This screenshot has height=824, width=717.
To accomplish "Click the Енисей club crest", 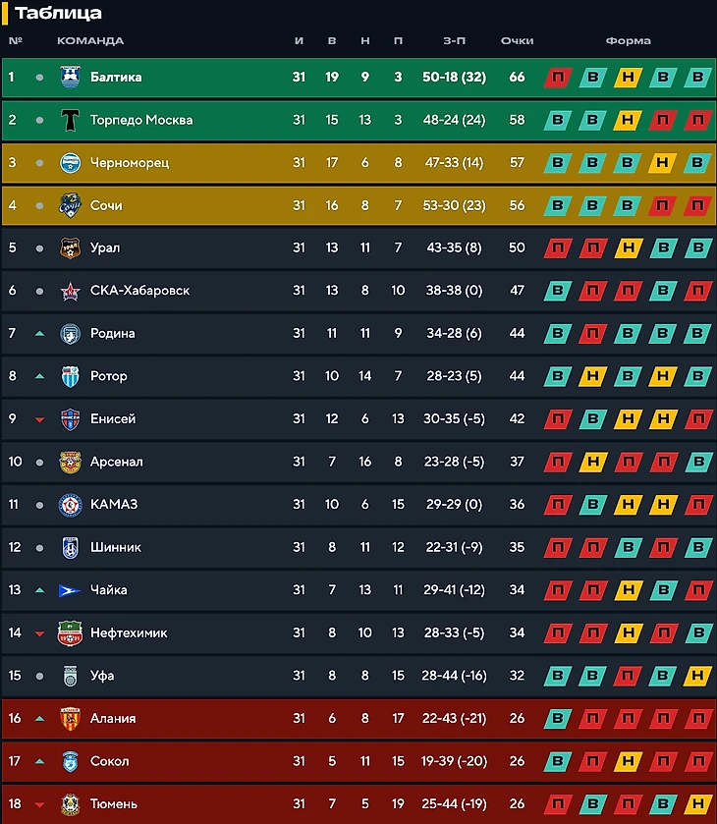I will pyautogui.click(x=70, y=419).
